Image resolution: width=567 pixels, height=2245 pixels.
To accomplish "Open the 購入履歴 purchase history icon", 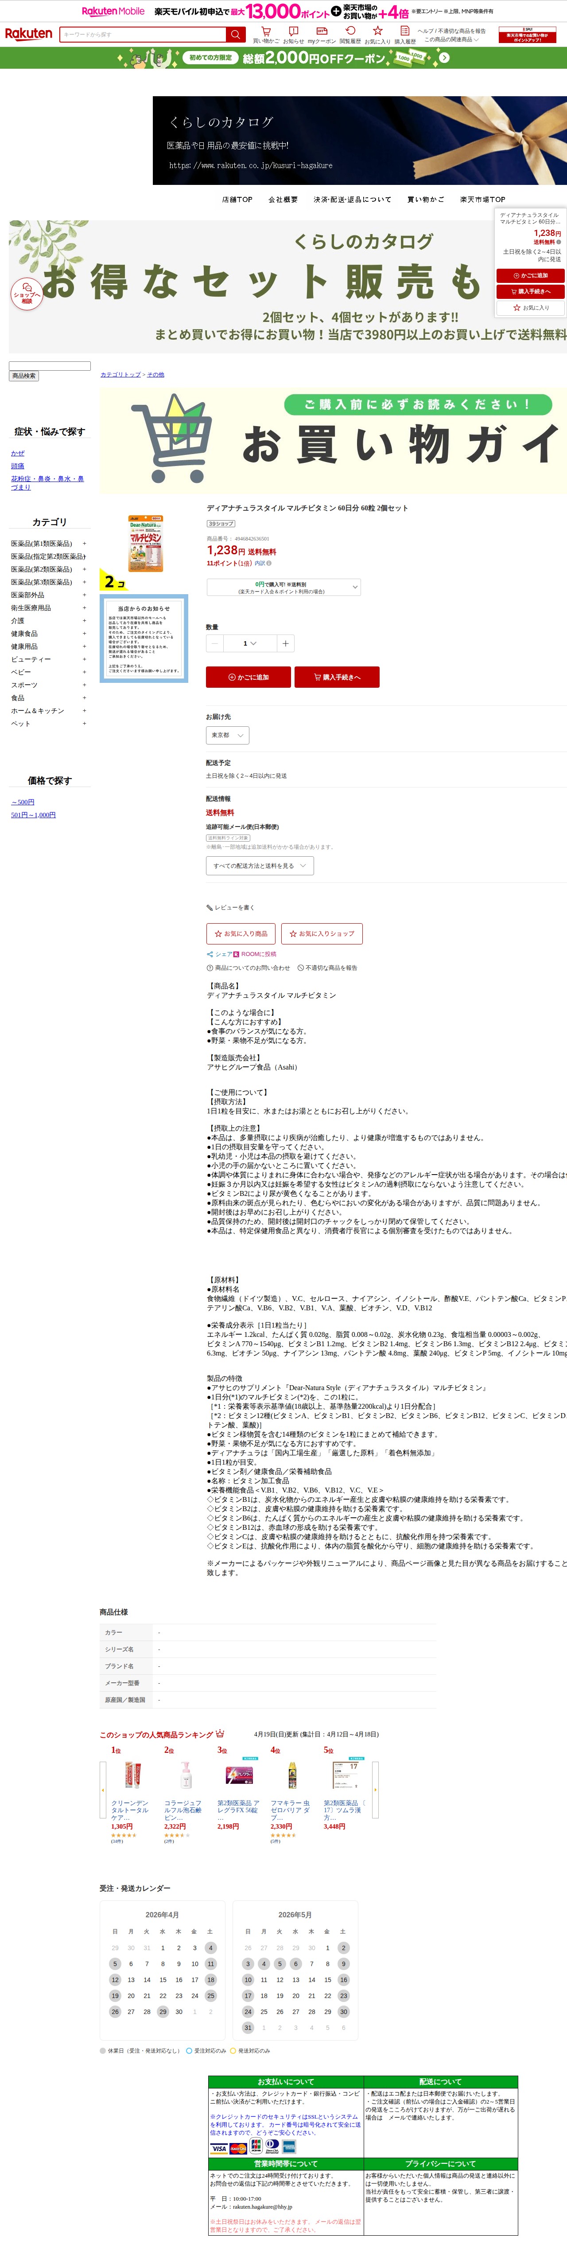I will point(405,34).
